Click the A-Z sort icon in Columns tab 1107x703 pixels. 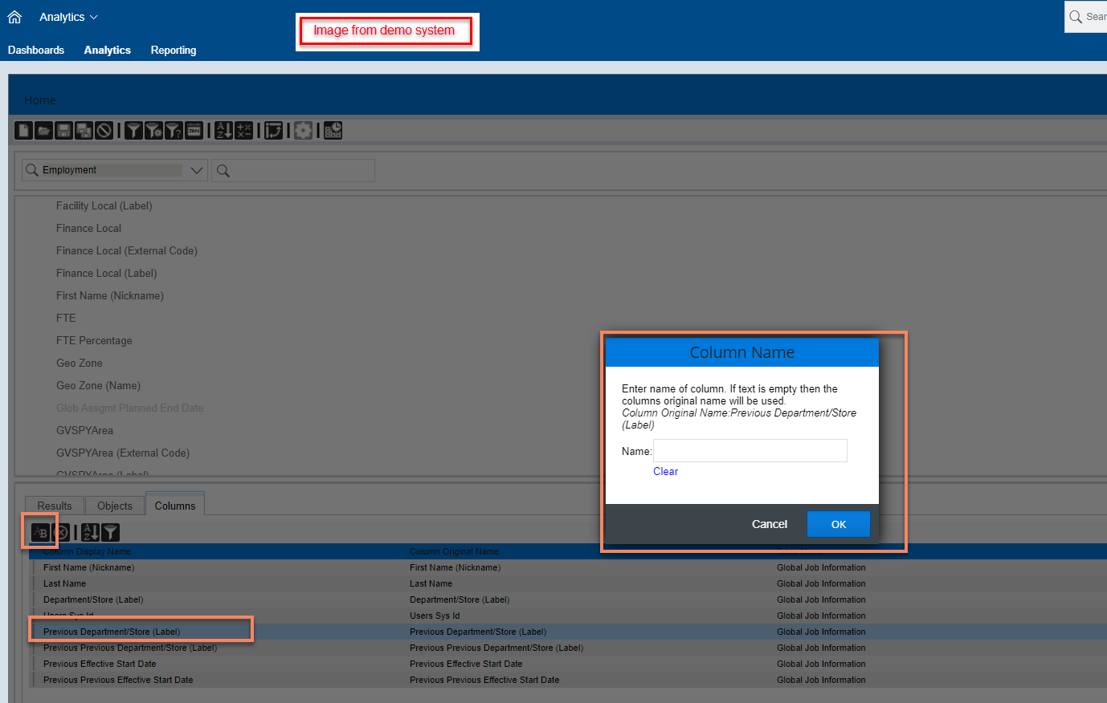click(x=91, y=532)
